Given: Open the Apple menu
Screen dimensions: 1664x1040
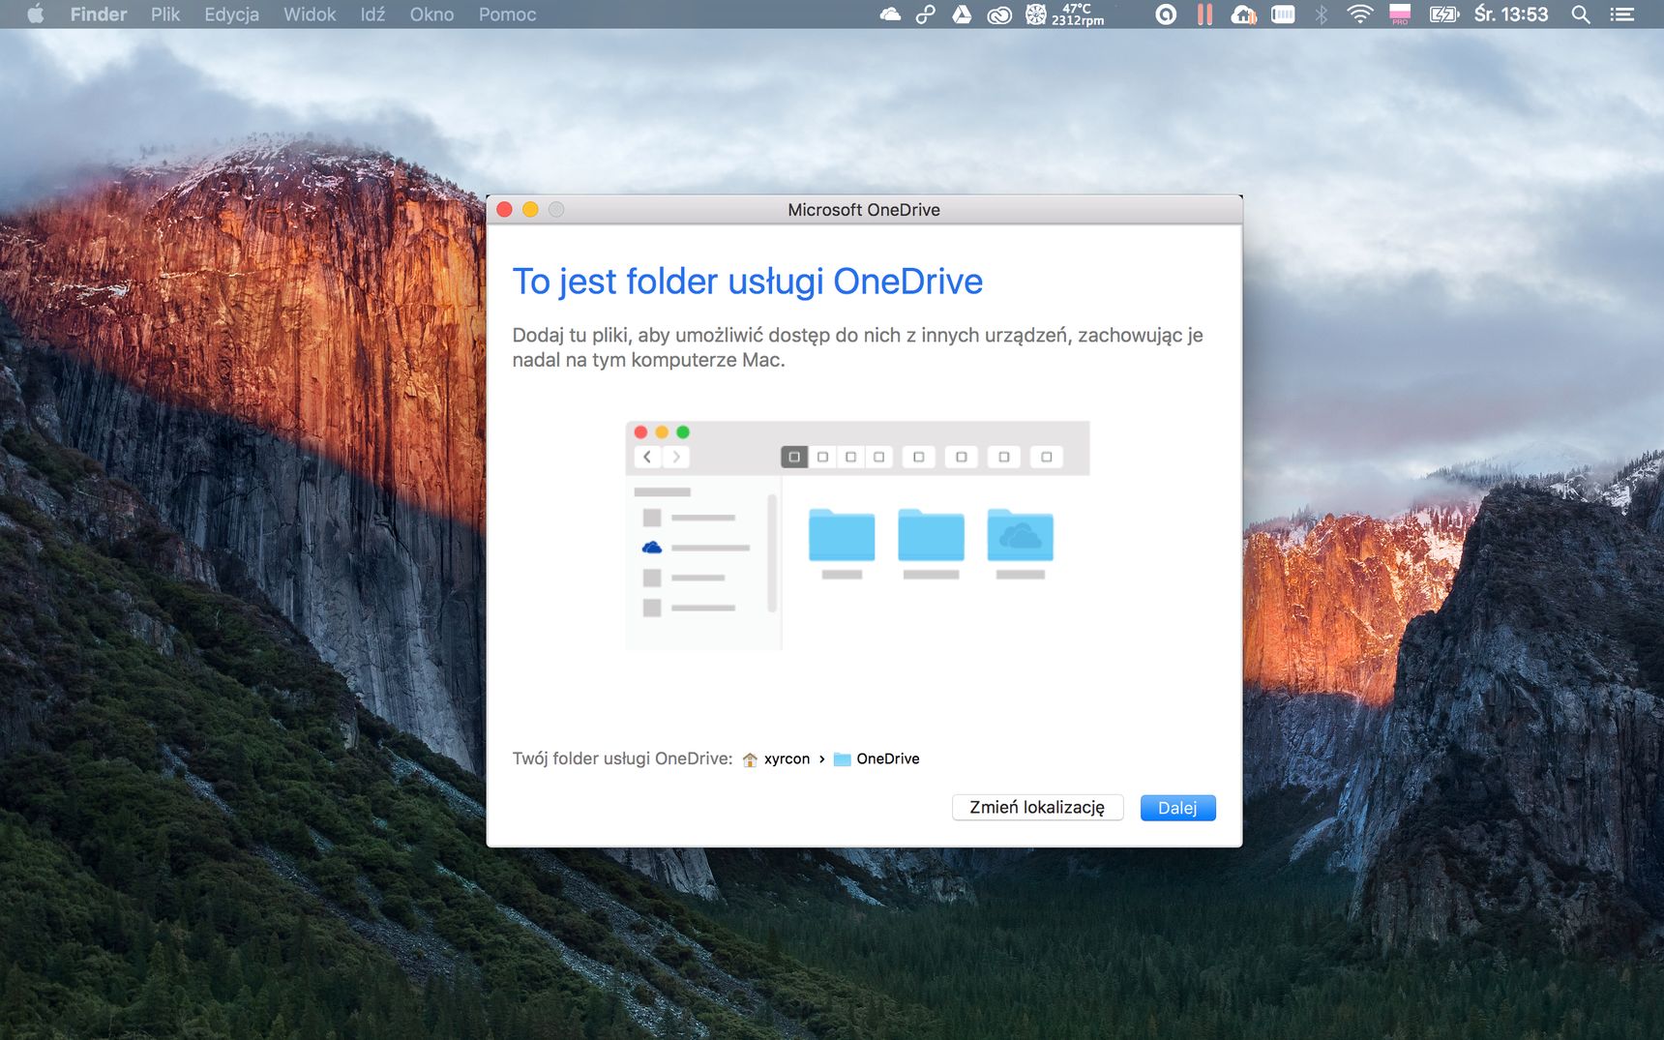Looking at the screenshot, I should 36,15.
